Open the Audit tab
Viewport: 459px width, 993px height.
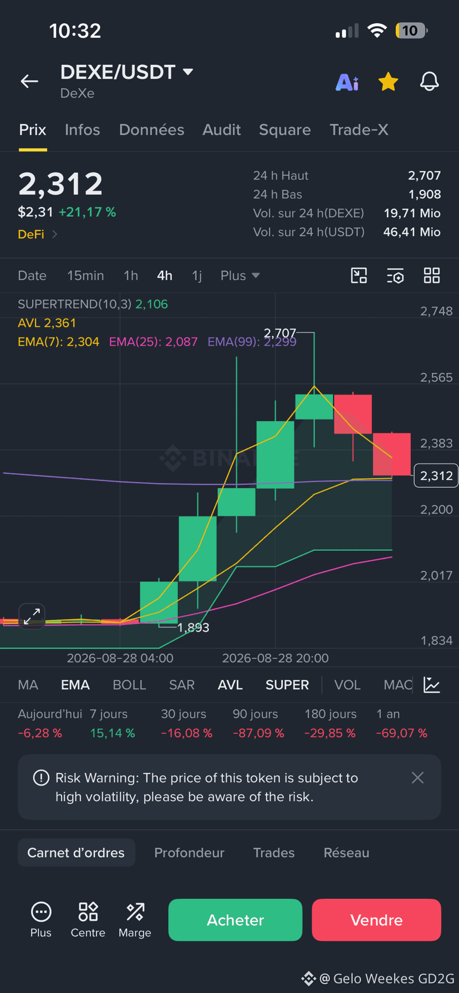[x=222, y=130]
